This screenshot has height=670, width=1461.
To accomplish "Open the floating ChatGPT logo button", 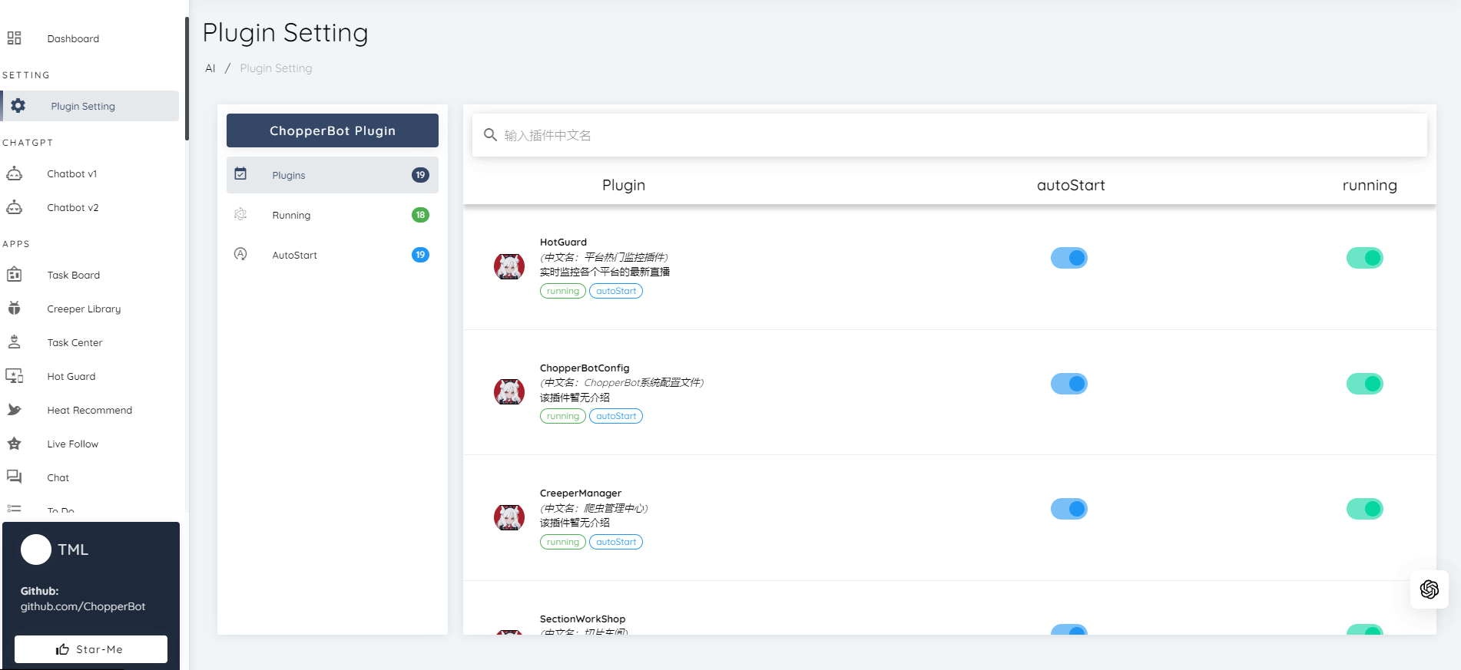I will (1429, 589).
